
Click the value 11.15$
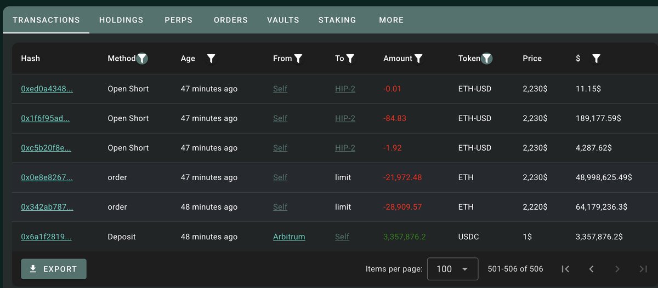(589, 89)
